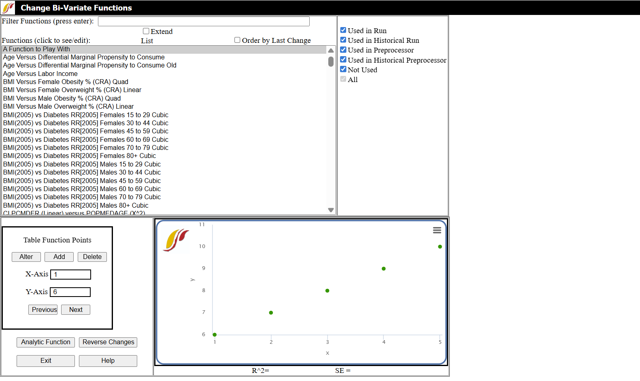Screen dimensions: 640x381
Task: Uncheck the Not Used checkbox
Action: (x=343, y=69)
